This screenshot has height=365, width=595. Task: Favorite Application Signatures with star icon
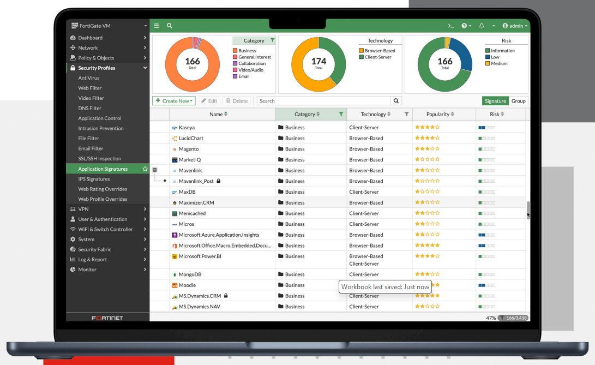tap(145, 169)
